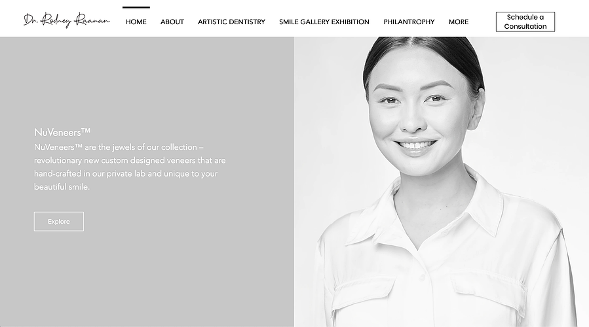Click the Explore button
Image resolution: width=589 pixels, height=327 pixels.
pyautogui.click(x=59, y=222)
